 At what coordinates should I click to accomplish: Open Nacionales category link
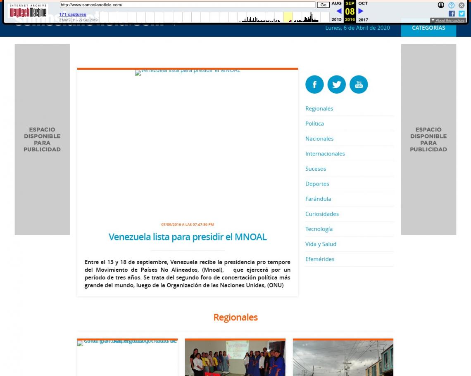tap(319, 139)
